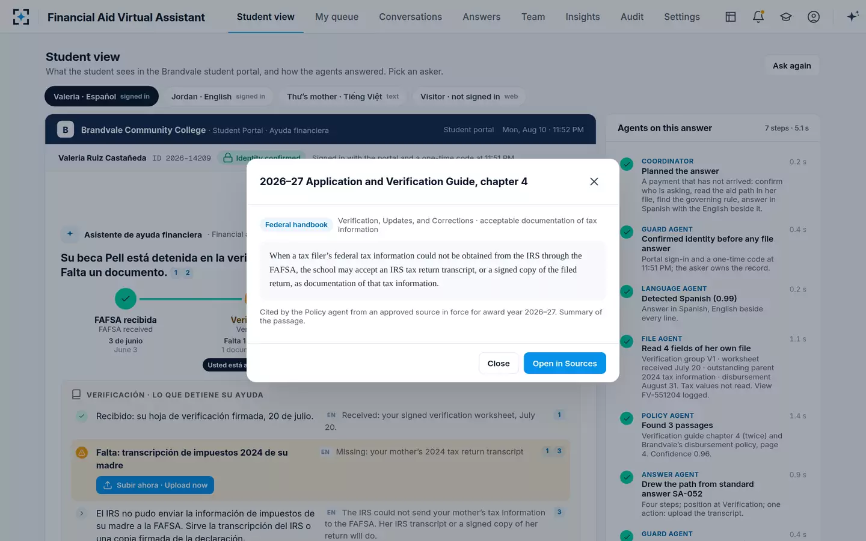Screen dimensions: 866x541
Task: Click the sparkle icon next to Asistente de ayuda financiera
Action: click(70, 234)
